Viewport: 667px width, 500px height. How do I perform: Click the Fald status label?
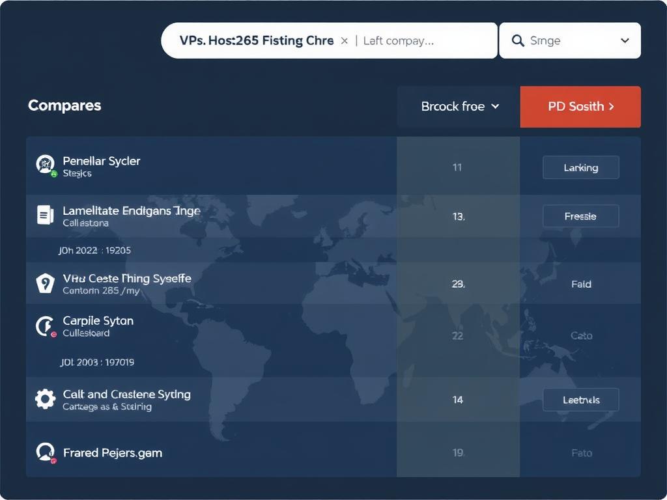click(x=581, y=284)
